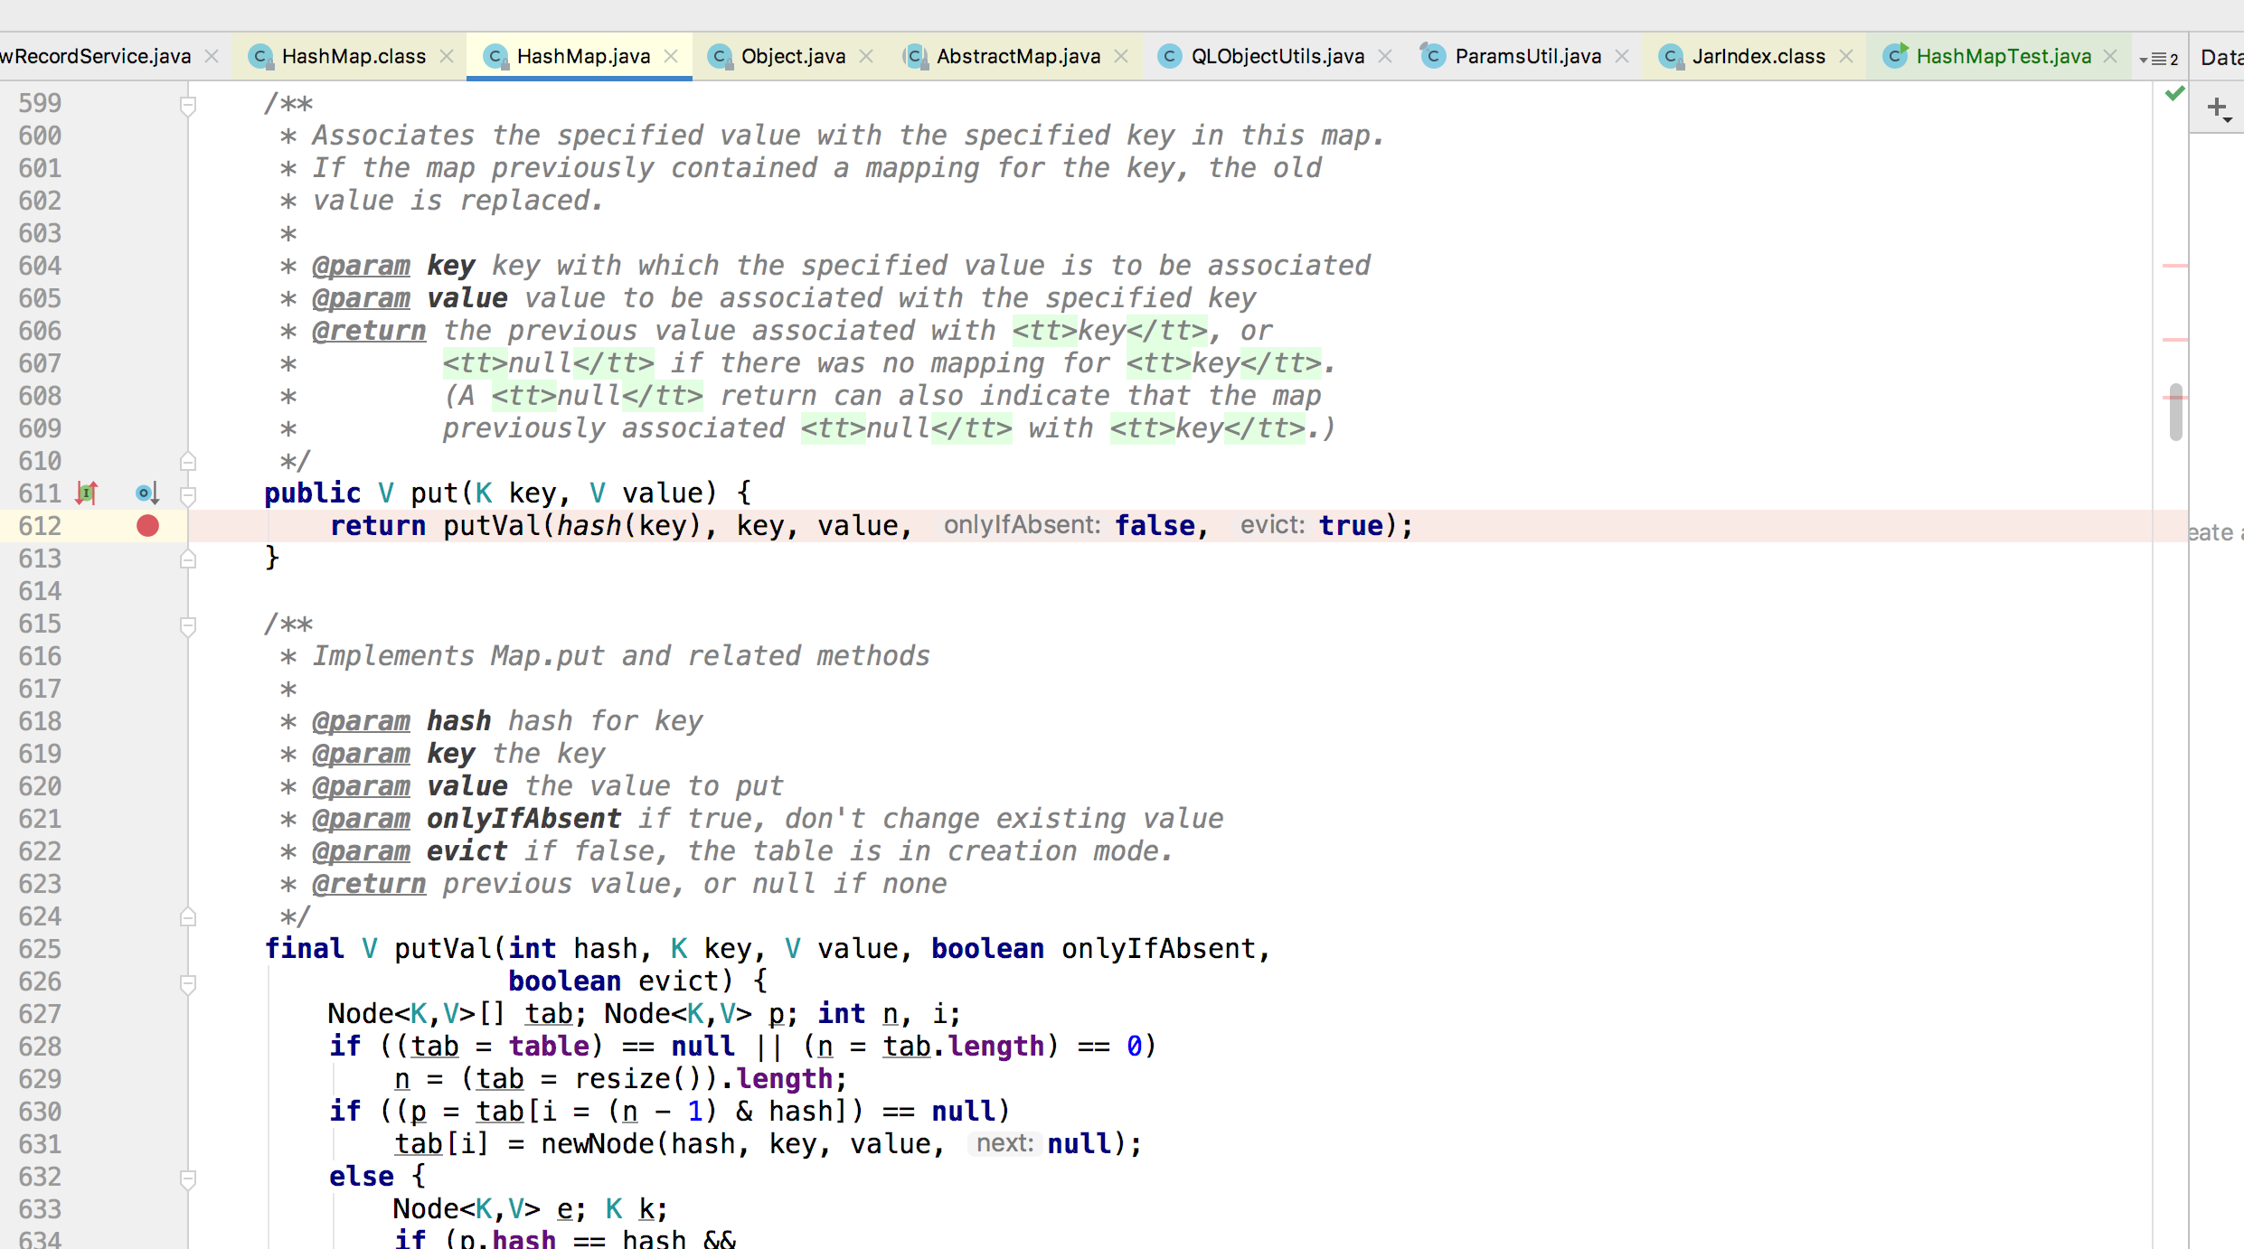The height and width of the screenshot is (1249, 2244).
Task: Collapse the put method fold marker
Action: 188,494
